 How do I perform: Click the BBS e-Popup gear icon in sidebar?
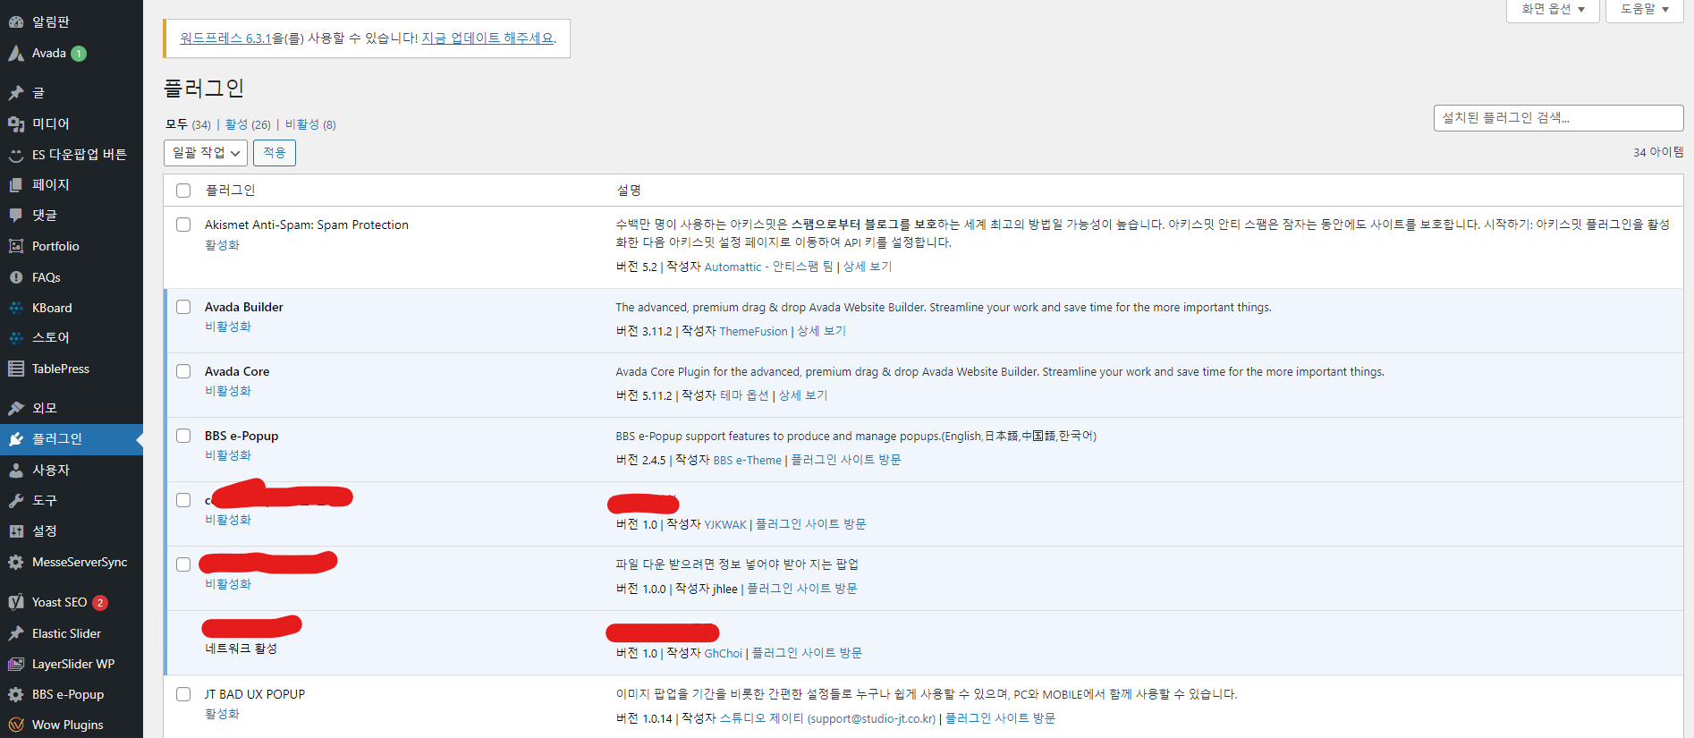tap(16, 694)
